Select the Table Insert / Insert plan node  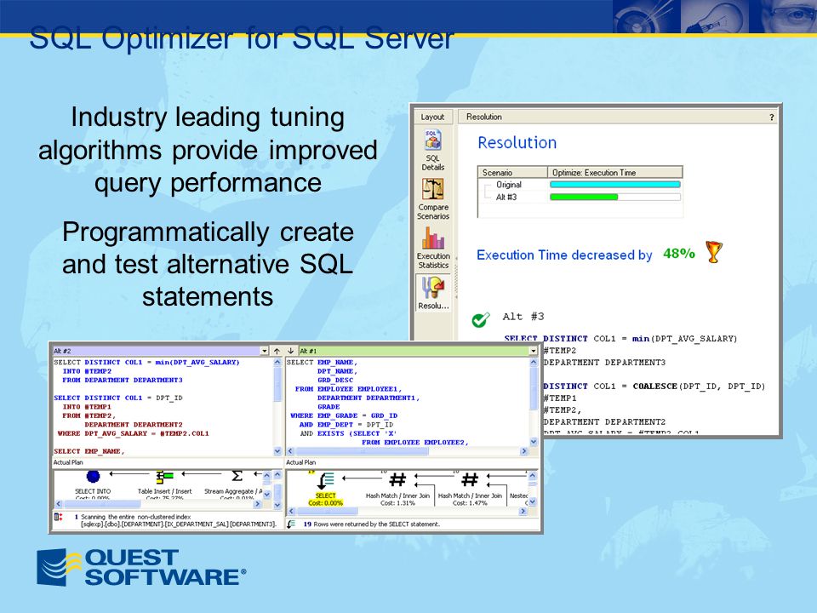[x=164, y=477]
